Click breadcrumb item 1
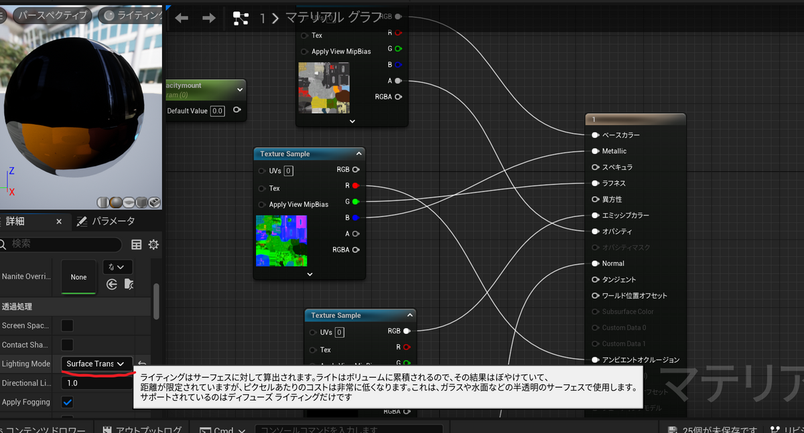The image size is (804, 433). [x=263, y=19]
